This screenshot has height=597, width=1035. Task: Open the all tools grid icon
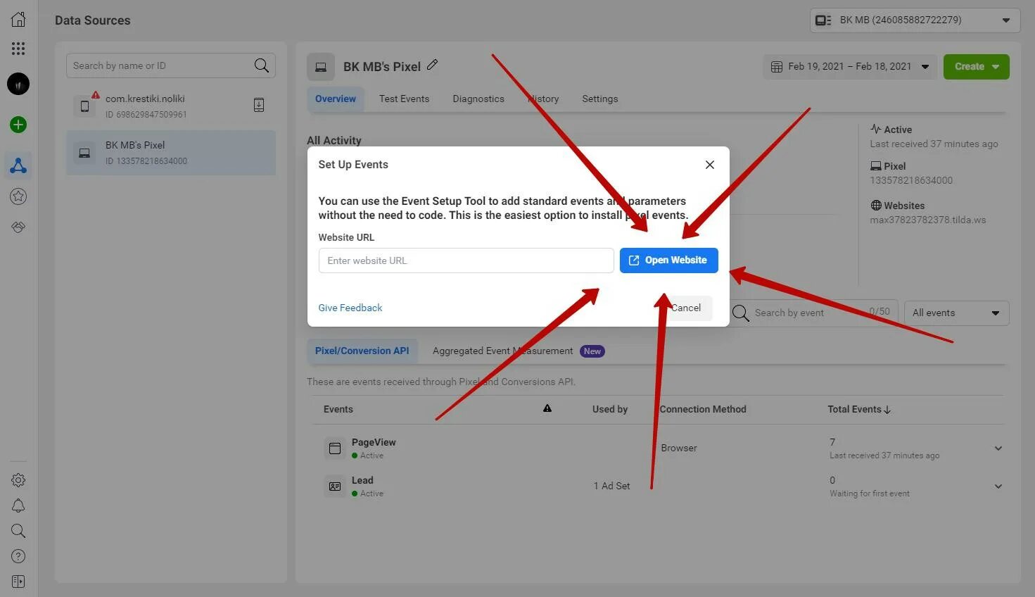point(18,49)
